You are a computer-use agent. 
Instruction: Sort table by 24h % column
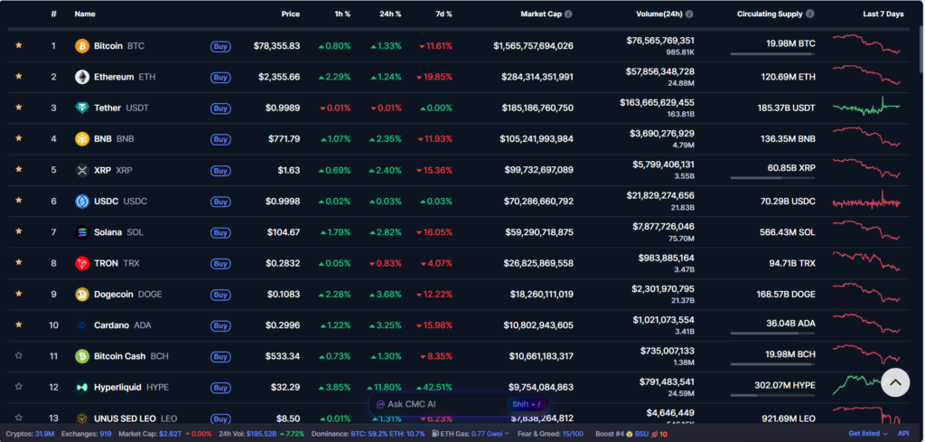tap(390, 14)
